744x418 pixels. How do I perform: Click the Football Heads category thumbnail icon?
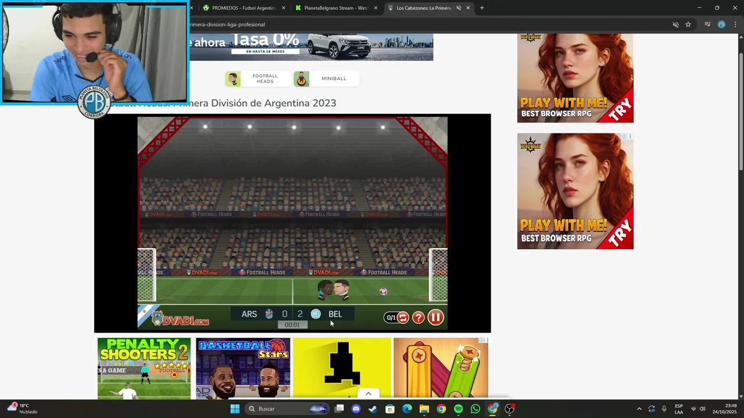[233, 79]
